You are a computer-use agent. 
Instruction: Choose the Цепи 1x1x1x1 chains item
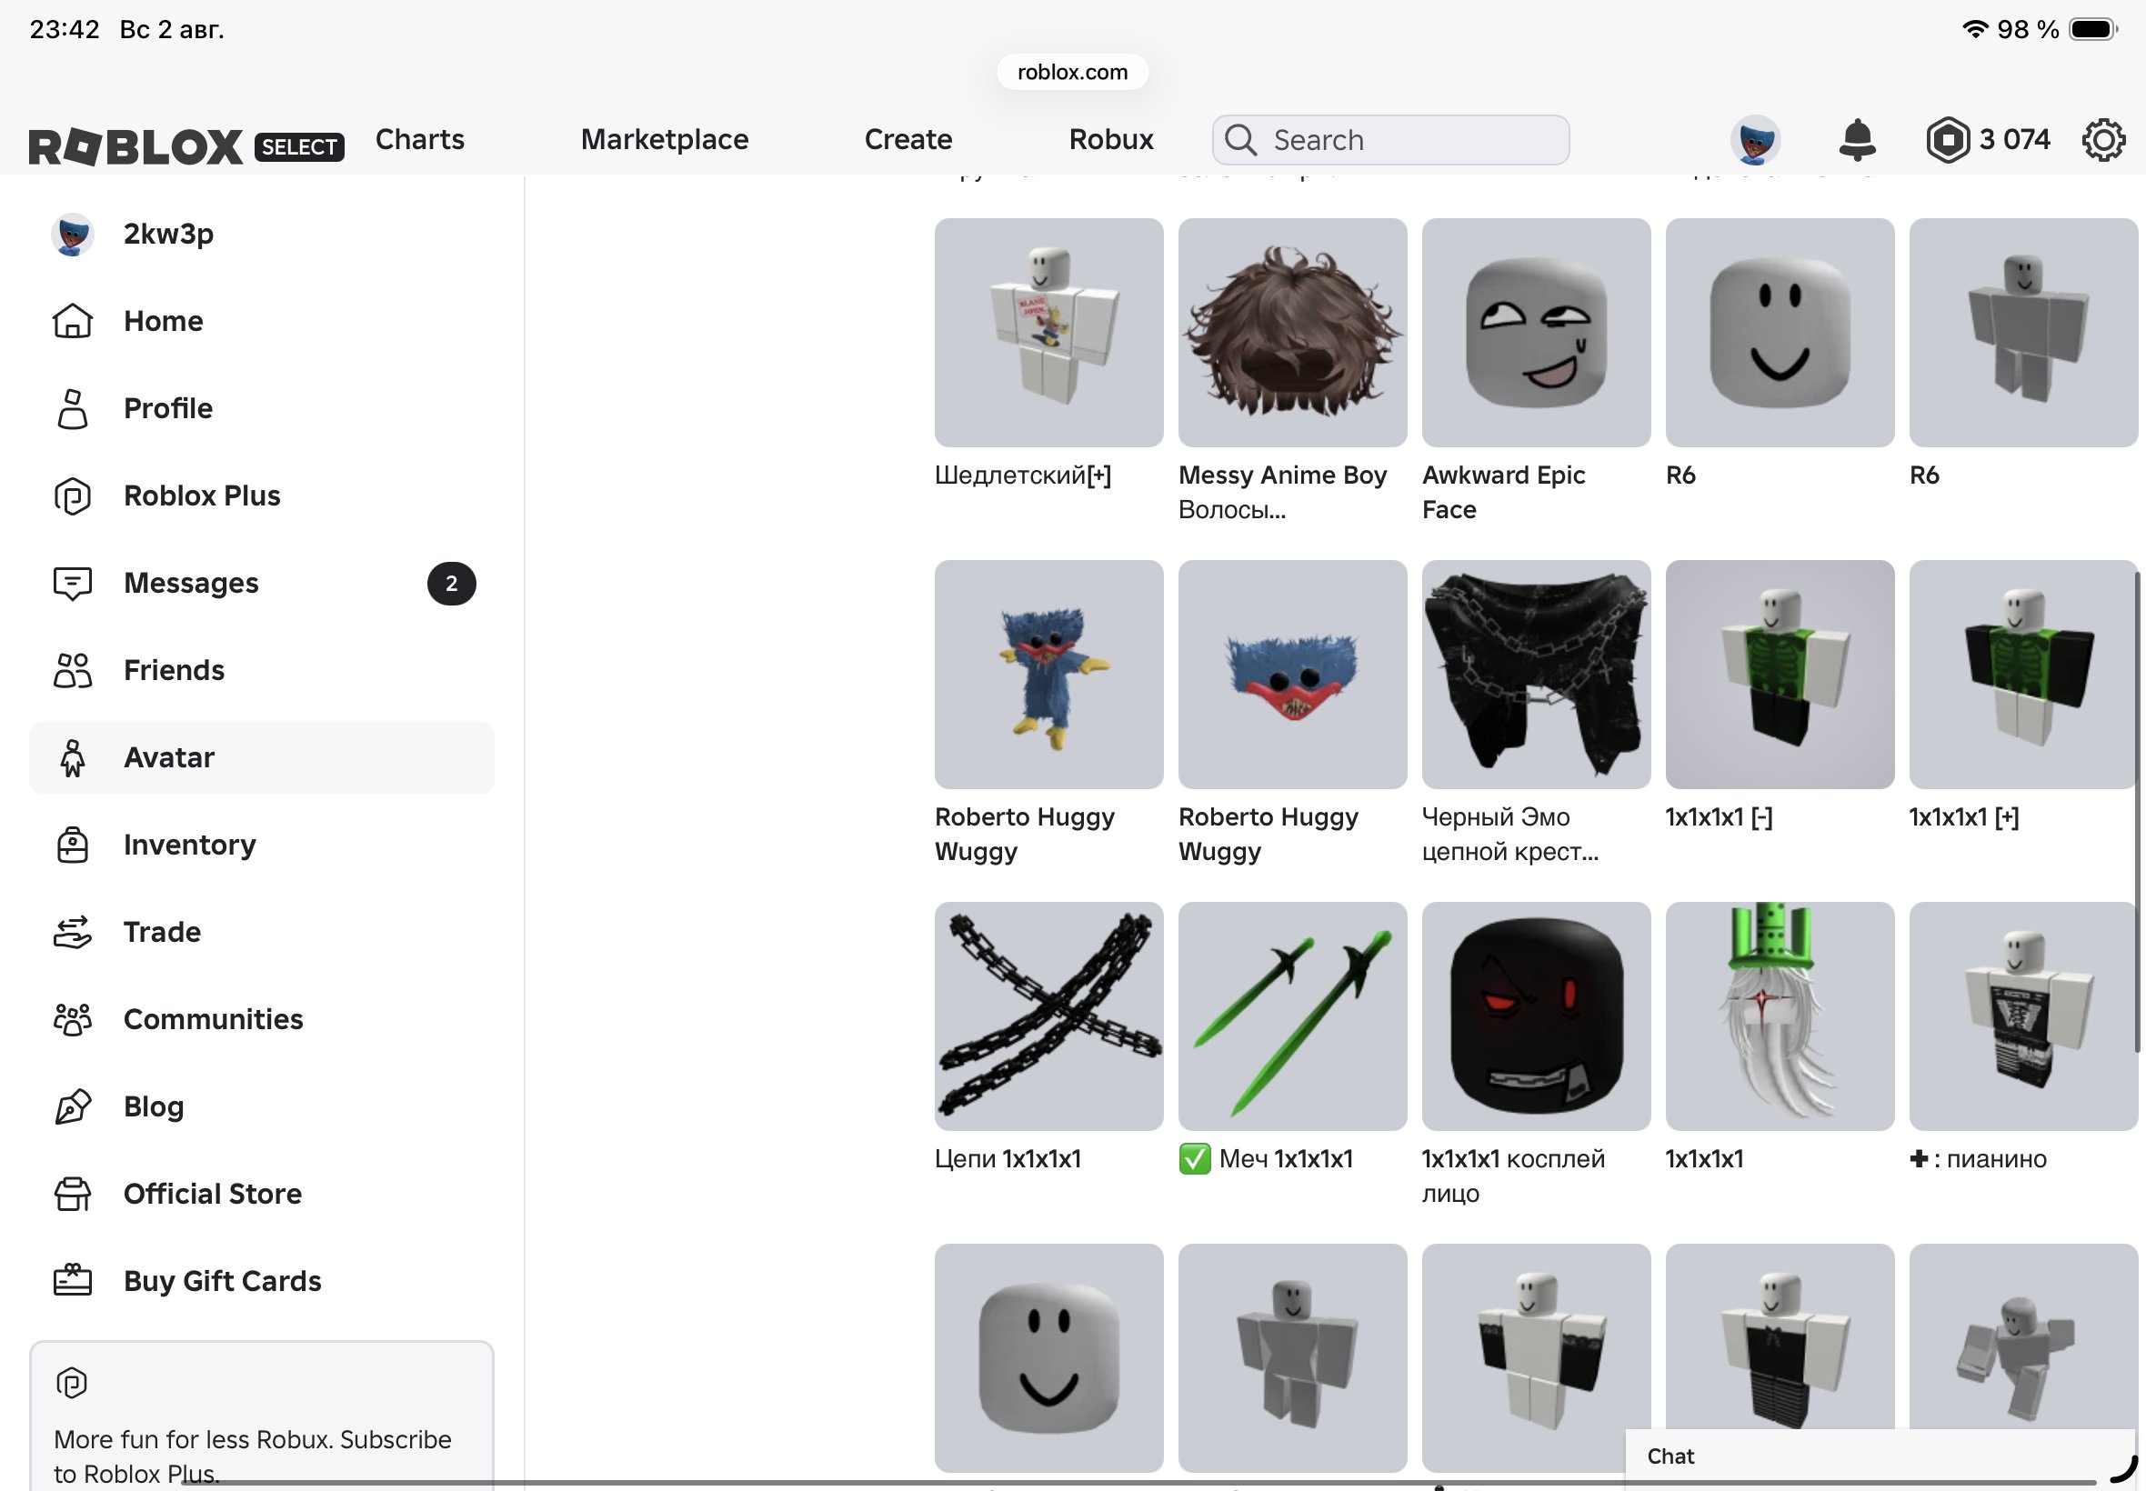click(1048, 1016)
